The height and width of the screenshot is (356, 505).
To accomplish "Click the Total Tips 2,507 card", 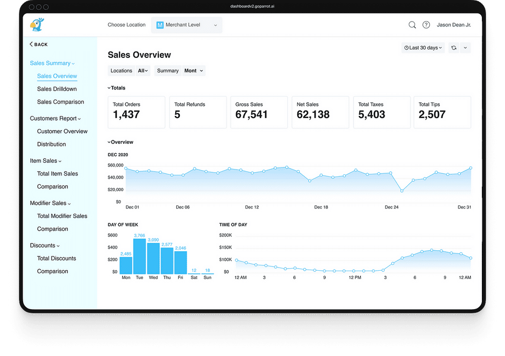I will 442,112.
